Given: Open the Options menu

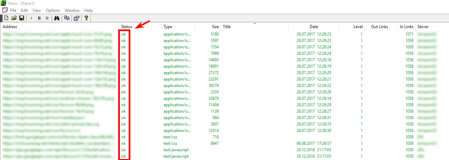Looking at the screenshot, I should pos(53,10).
